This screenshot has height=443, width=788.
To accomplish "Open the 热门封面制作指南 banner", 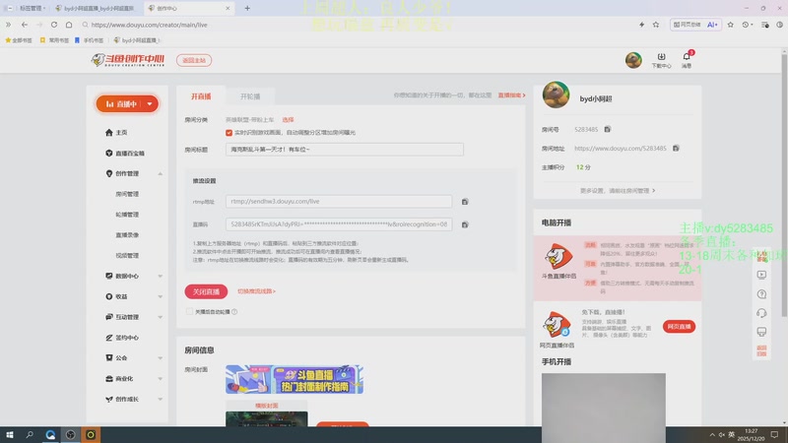I will [x=295, y=379].
